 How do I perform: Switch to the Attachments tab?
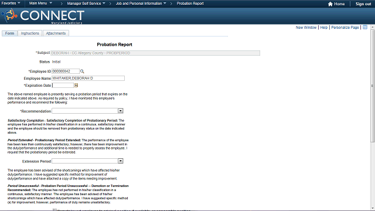(x=56, y=33)
